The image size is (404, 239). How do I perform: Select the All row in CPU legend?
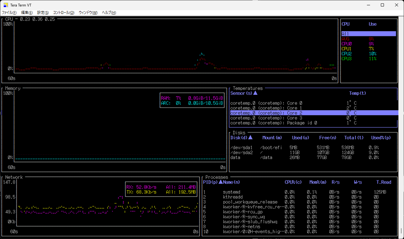[369, 34]
